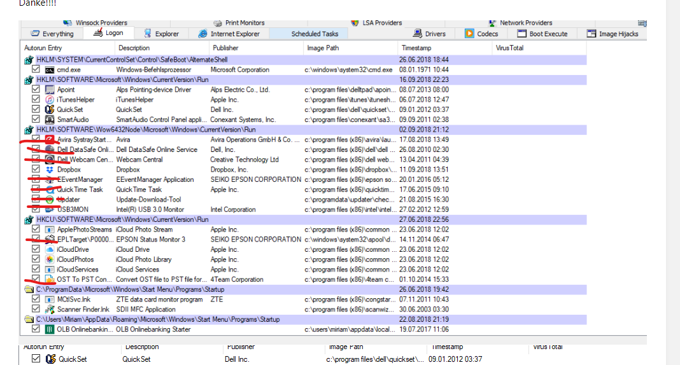Sort by the Image Path column header

(x=350, y=48)
